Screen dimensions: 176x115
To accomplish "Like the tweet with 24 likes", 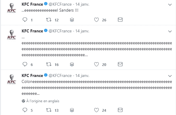I will point(96,110).
